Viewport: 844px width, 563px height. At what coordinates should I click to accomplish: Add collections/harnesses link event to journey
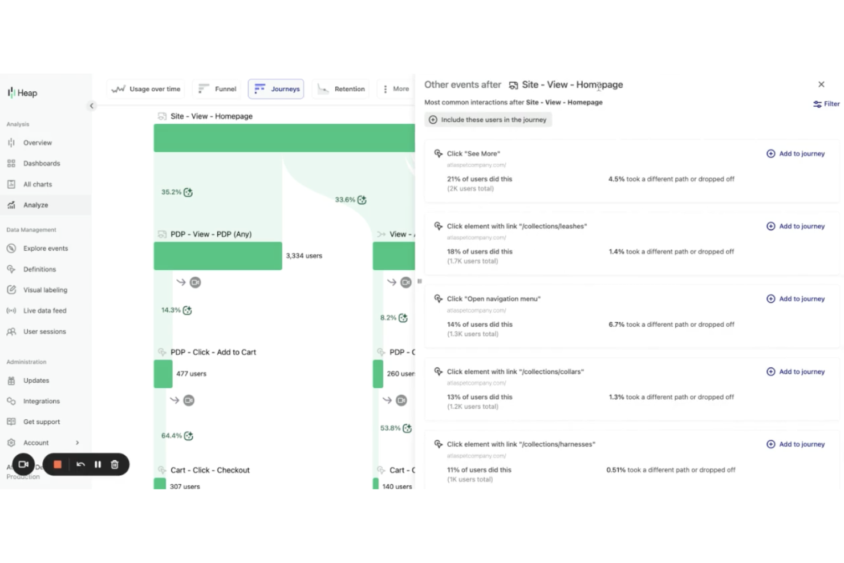796,444
